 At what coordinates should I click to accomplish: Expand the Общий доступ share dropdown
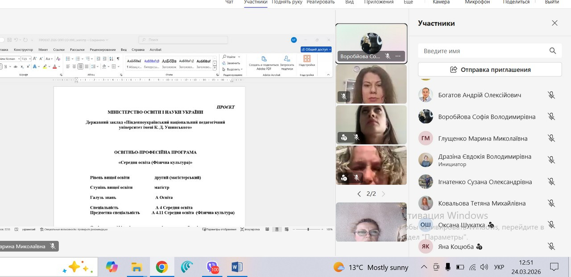pyautogui.click(x=329, y=50)
